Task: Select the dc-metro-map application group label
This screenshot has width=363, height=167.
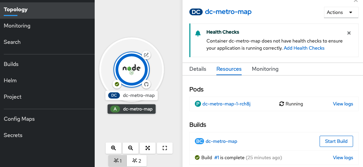Action: (132, 109)
